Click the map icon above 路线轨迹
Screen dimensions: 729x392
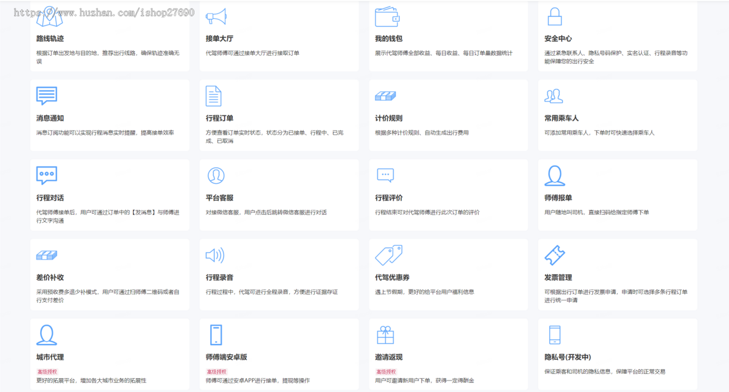coord(49,16)
